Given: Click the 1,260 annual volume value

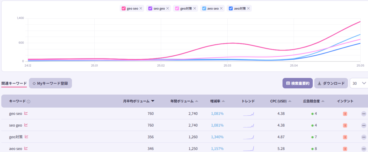Looking at the screenshot, I should point(193,137).
